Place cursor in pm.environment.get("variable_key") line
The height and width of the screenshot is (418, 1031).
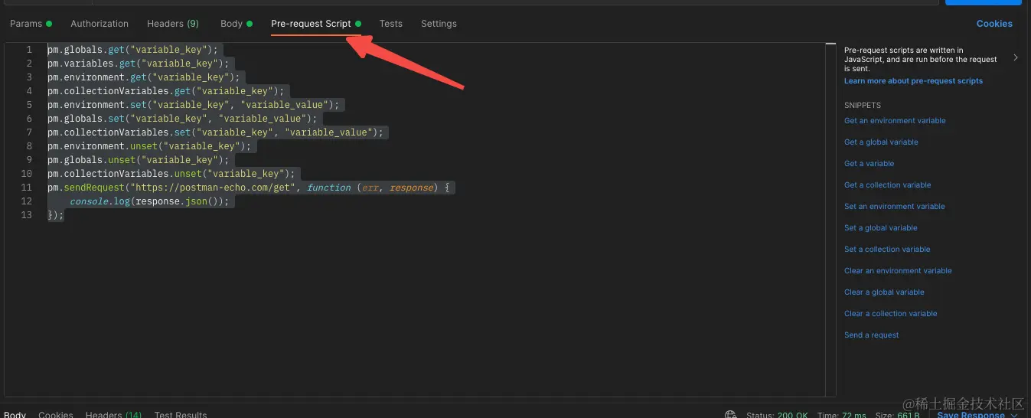pos(145,77)
